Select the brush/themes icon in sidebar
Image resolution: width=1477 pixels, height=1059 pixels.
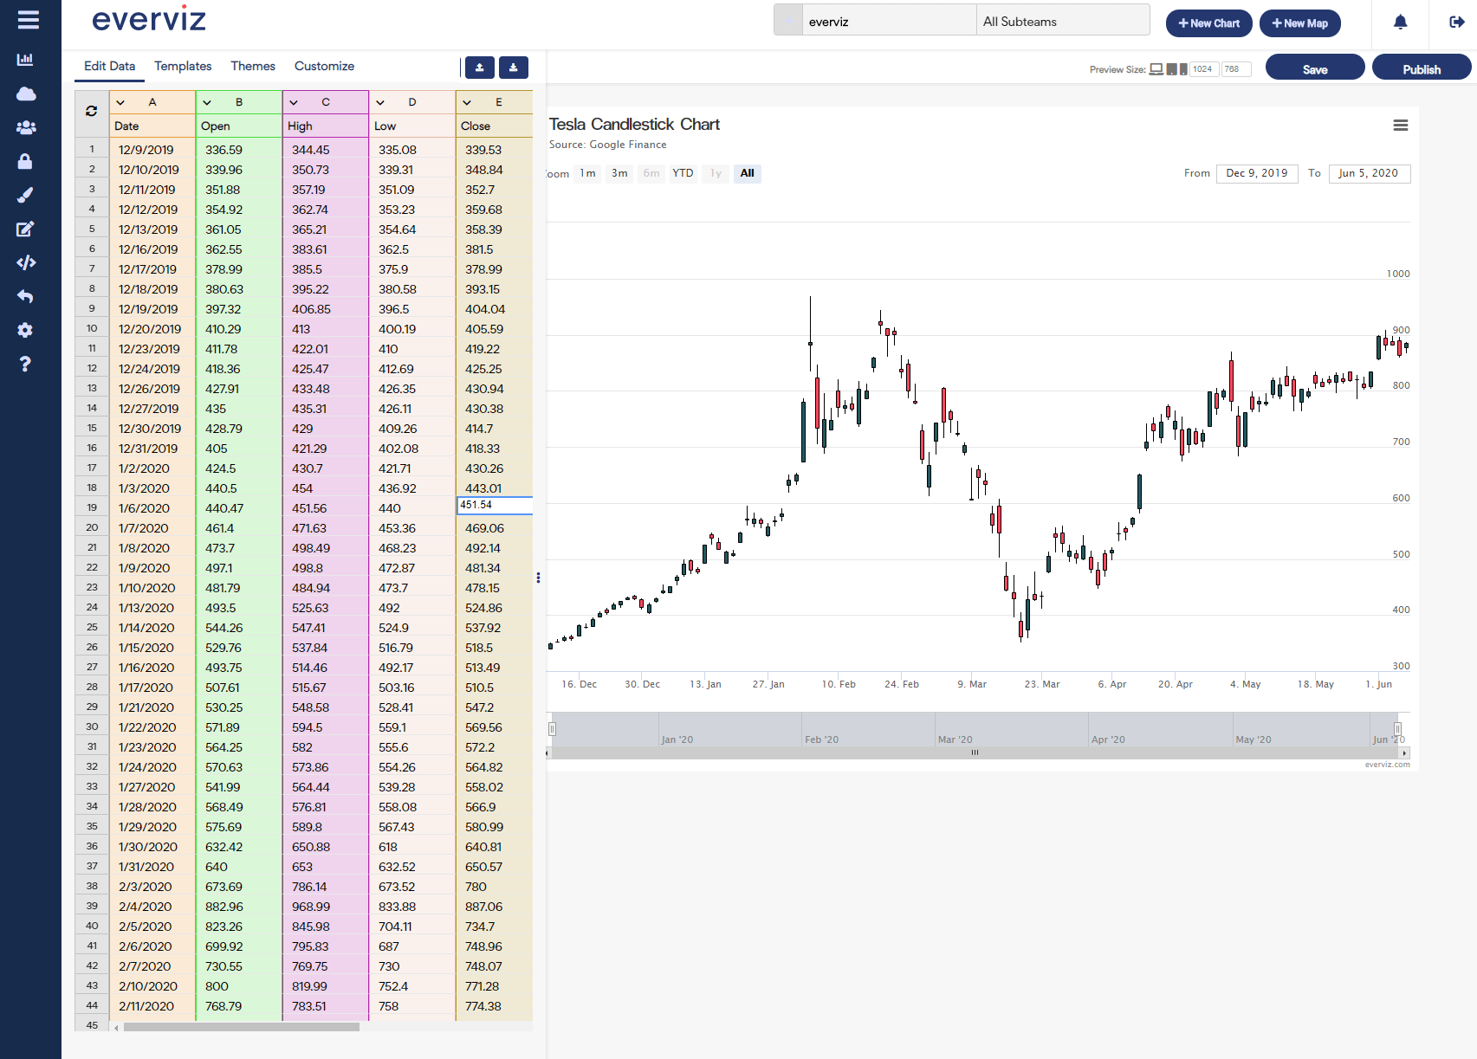(25, 195)
